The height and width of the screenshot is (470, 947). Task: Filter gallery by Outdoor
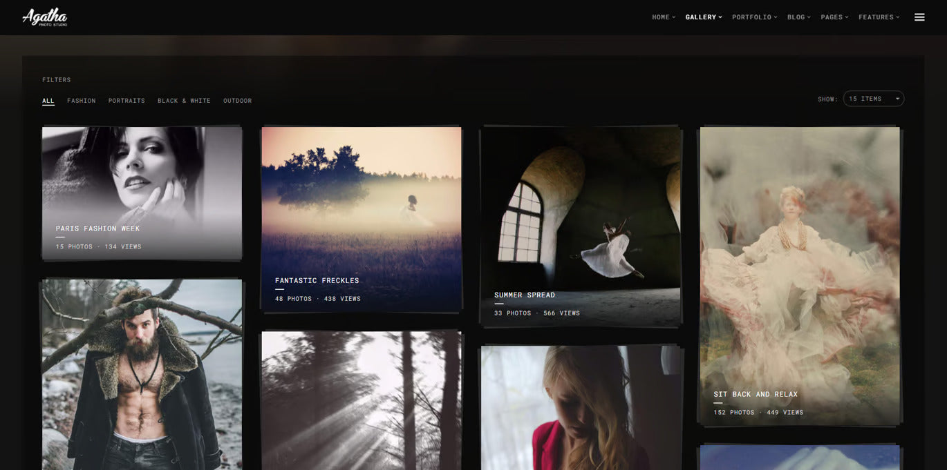(237, 101)
